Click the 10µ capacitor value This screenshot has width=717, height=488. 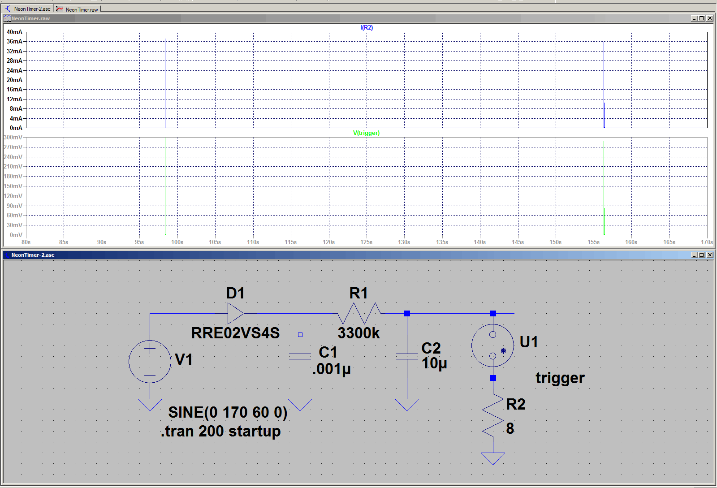click(434, 363)
